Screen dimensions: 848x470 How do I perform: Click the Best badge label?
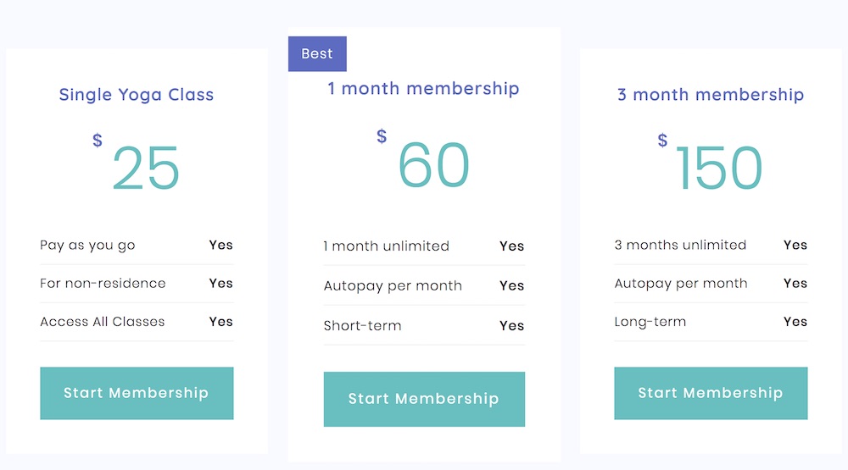(317, 54)
